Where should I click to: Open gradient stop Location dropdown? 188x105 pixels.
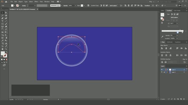pyautogui.click(x=177, y=38)
